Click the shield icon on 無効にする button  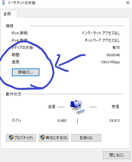[x=43, y=138]
